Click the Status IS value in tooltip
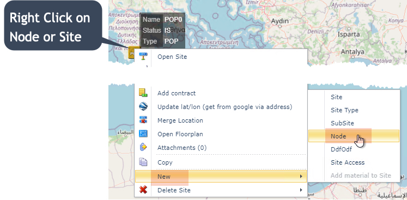Image resolution: width=407 pixels, height=200 pixels. 167,31
